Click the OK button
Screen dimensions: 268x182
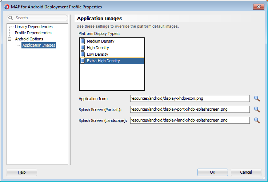pos(213,172)
